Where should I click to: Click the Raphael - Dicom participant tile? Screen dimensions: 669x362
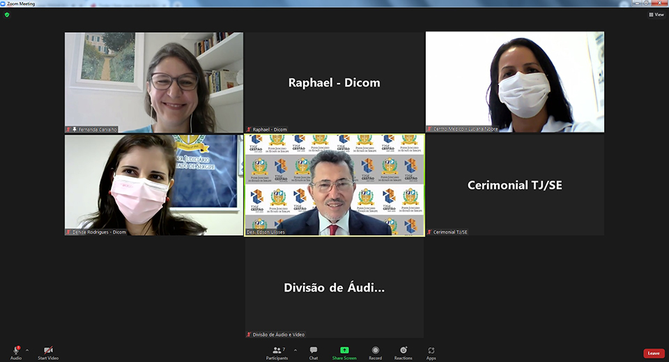click(334, 82)
